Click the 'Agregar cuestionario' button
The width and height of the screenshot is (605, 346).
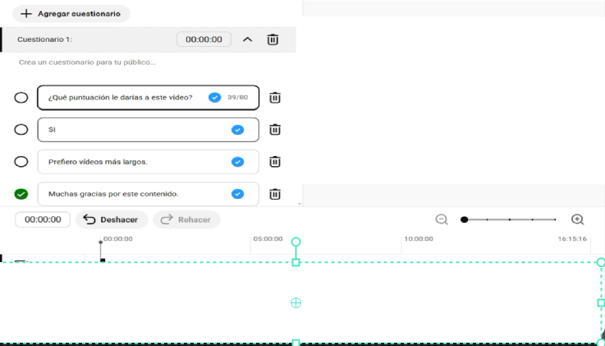click(71, 14)
